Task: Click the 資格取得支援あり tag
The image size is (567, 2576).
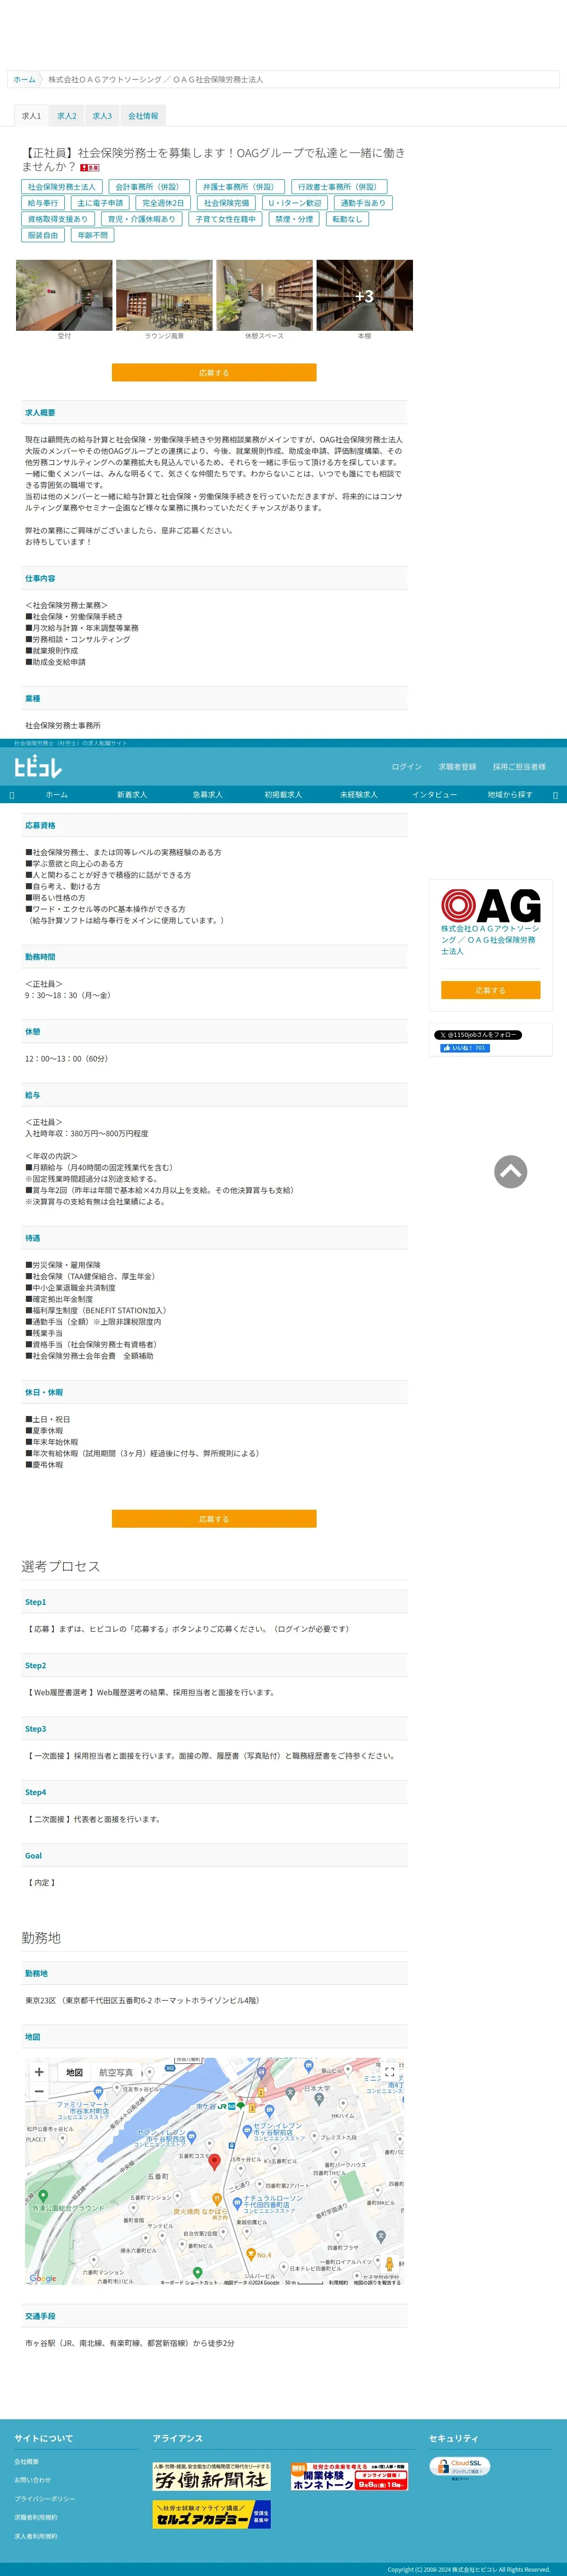Action: [x=58, y=219]
